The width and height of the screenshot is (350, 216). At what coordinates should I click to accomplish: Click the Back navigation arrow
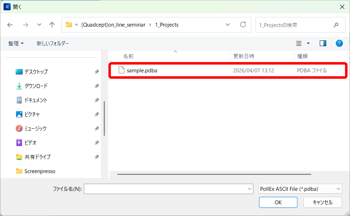tap(10, 25)
